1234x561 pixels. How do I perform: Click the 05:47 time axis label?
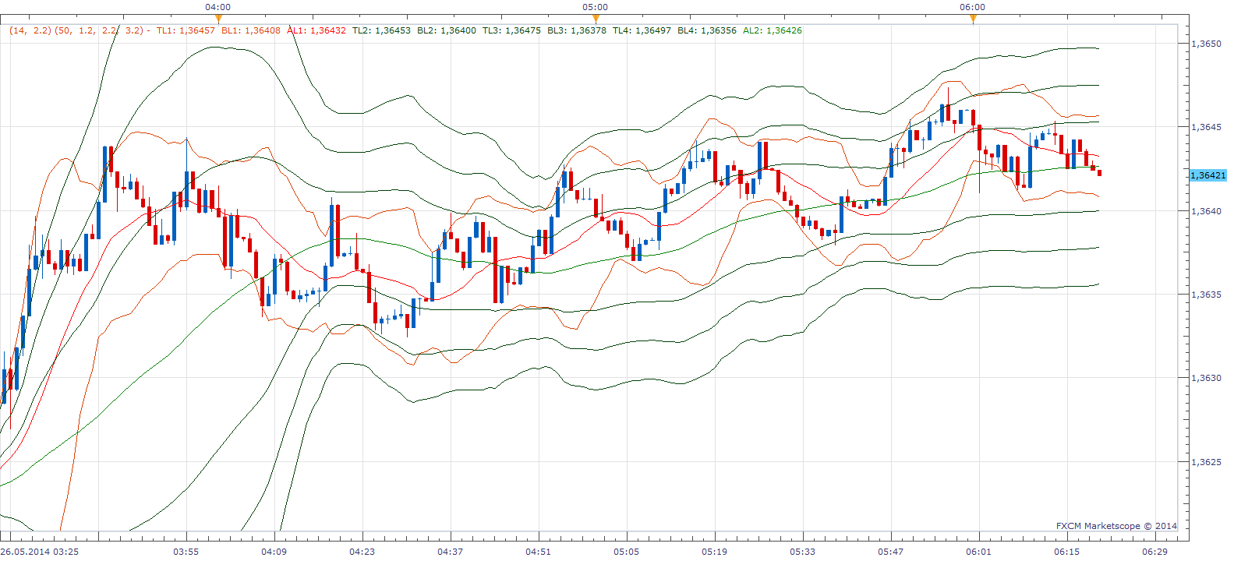click(x=891, y=552)
